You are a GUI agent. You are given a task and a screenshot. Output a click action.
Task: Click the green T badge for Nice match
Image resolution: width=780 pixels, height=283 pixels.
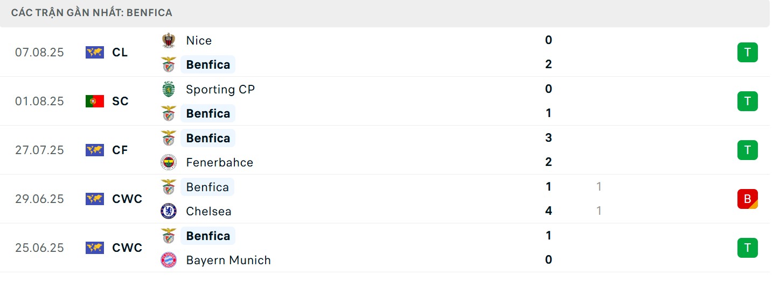tap(747, 52)
